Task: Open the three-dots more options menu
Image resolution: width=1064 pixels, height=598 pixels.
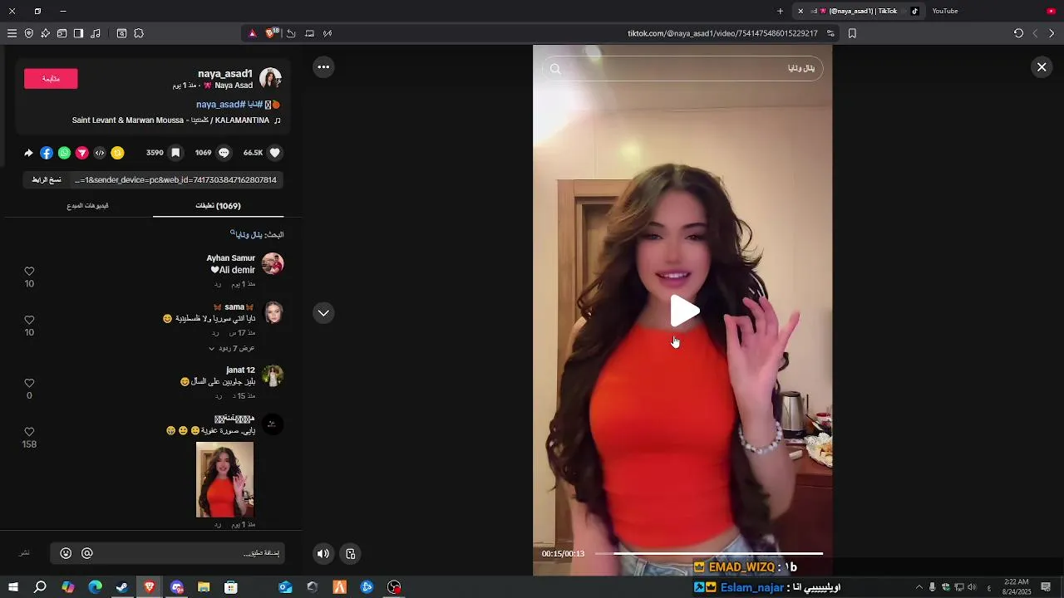Action: pos(323,67)
